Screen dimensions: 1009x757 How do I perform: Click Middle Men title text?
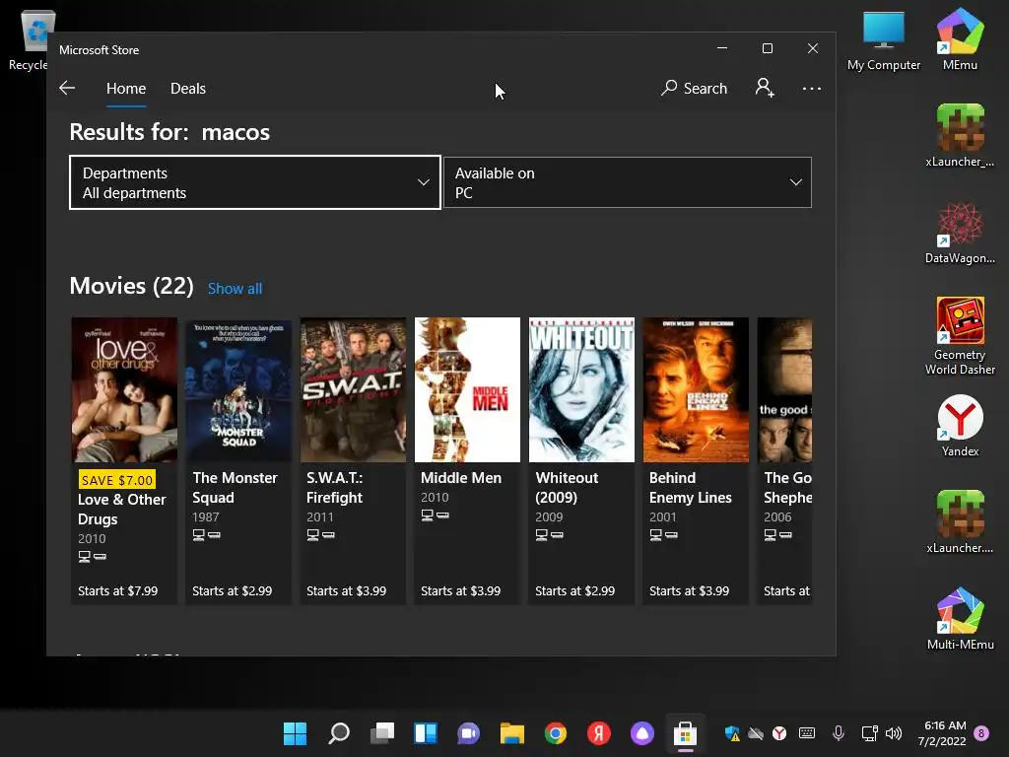461,478
